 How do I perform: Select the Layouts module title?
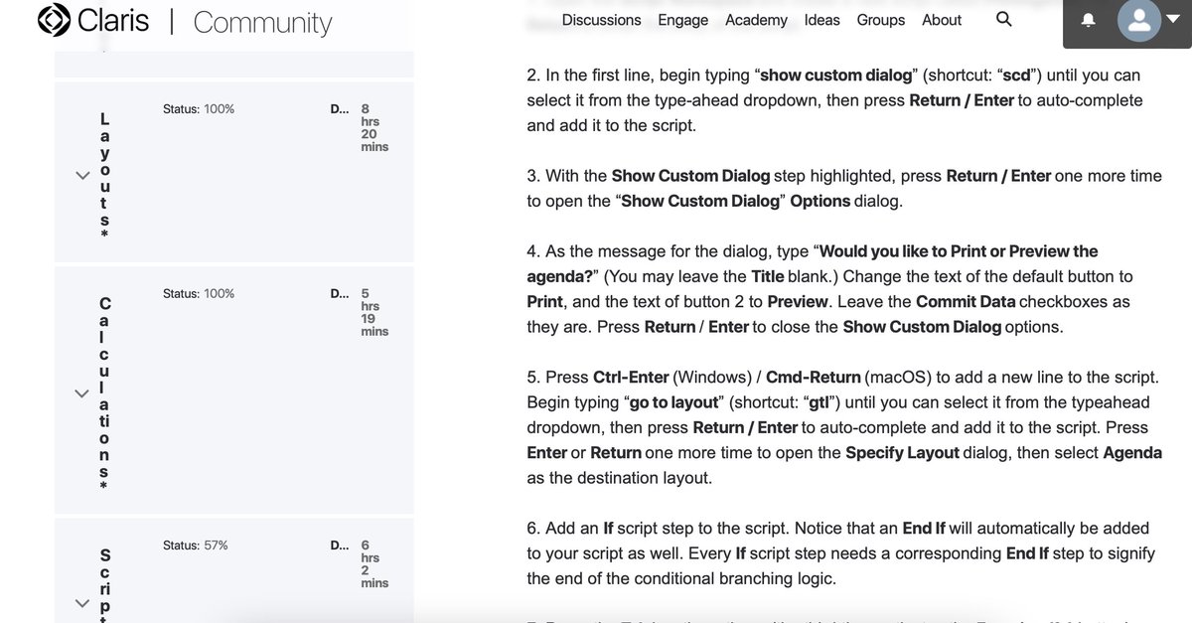104,176
